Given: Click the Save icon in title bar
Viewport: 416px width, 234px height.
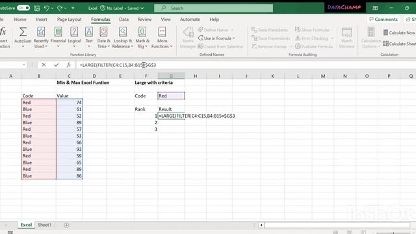Looking at the screenshot, I should pos(36,8).
